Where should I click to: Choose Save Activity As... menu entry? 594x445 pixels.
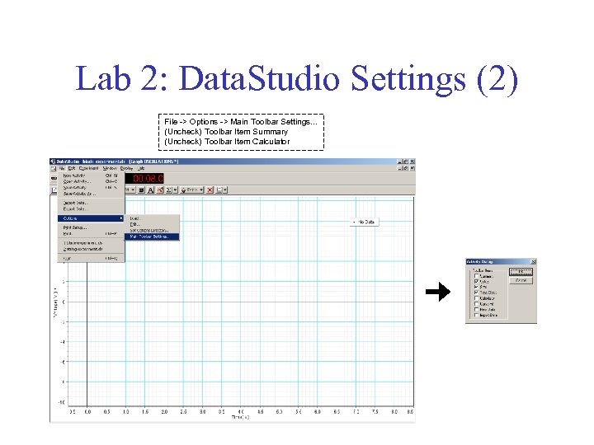[91, 194]
